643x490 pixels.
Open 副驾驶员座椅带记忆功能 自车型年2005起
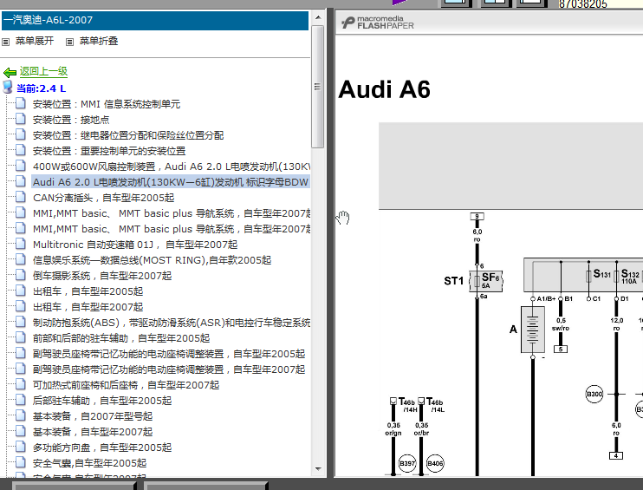pos(168,354)
